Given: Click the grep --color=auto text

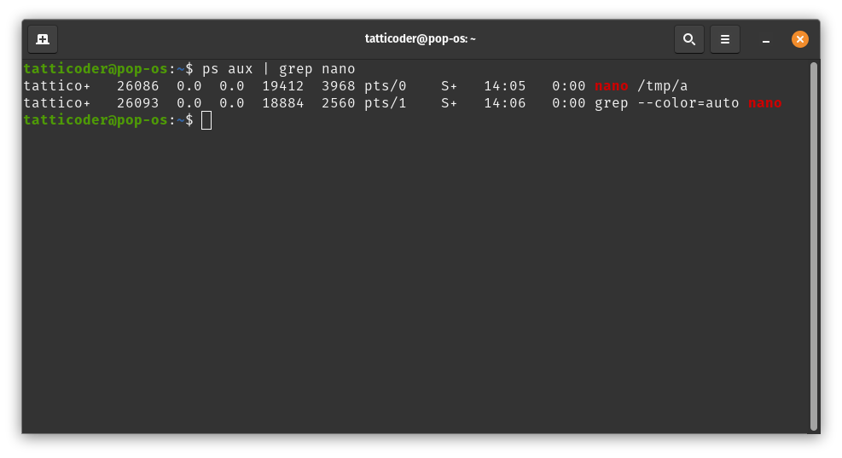Looking at the screenshot, I should click(666, 103).
